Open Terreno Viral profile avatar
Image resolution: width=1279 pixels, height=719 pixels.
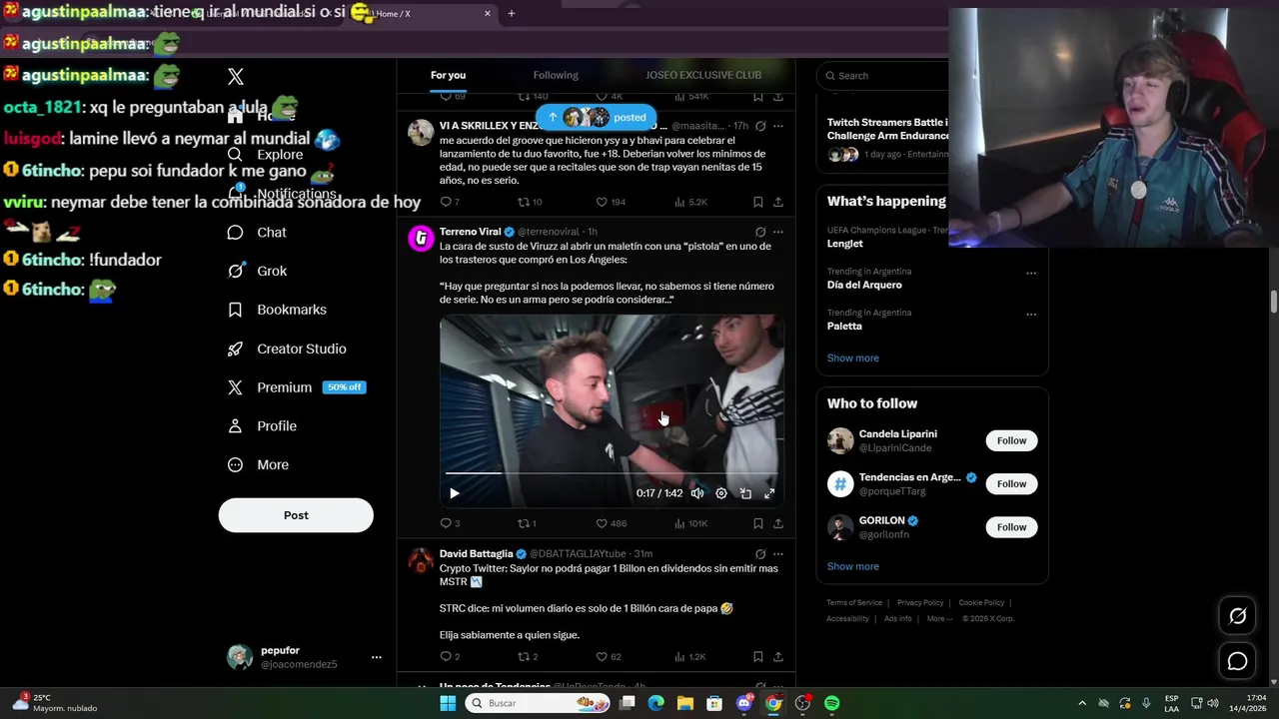tap(421, 238)
